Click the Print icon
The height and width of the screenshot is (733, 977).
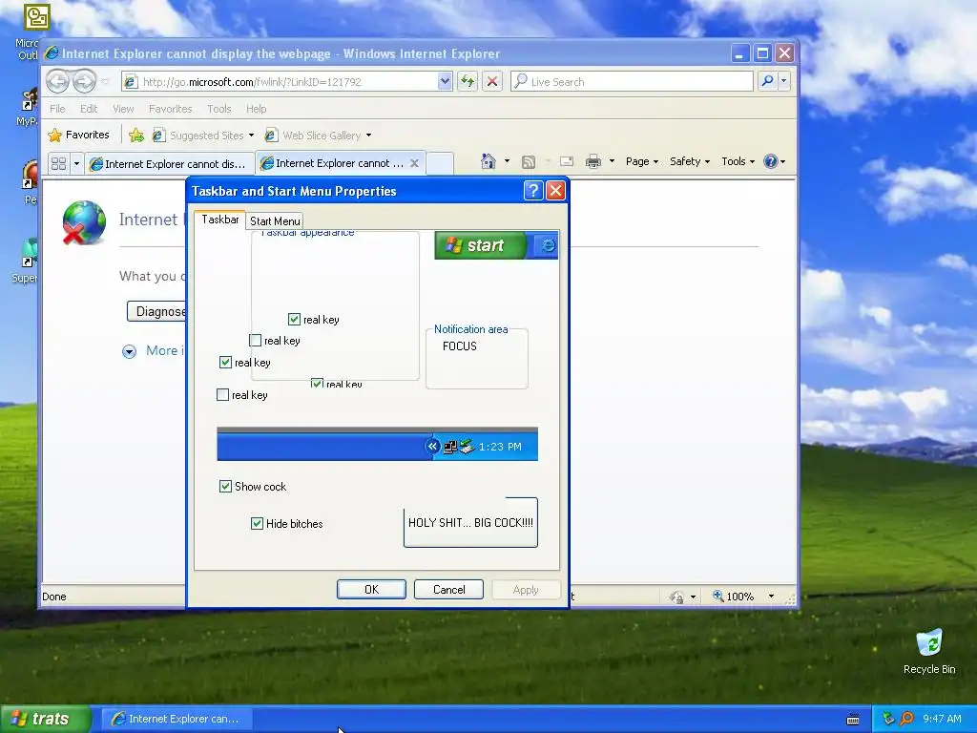tap(593, 162)
